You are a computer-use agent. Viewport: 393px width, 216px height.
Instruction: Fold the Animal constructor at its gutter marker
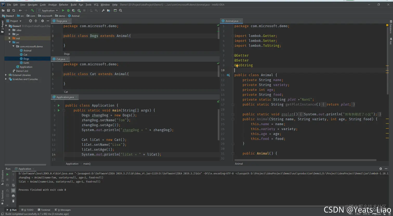[x=233, y=119]
